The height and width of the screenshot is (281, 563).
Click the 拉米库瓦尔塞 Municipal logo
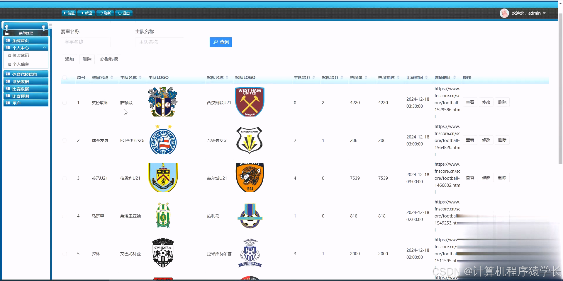tap(250, 253)
